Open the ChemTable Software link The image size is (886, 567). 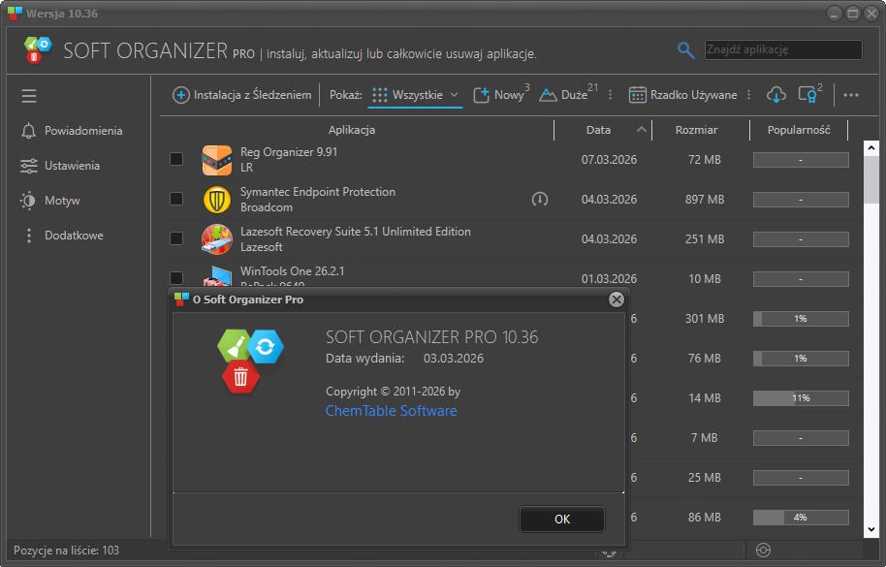(x=391, y=411)
